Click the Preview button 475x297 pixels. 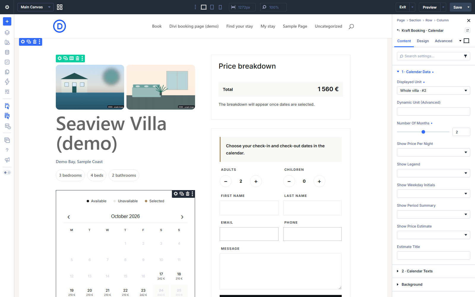pos(430,7)
